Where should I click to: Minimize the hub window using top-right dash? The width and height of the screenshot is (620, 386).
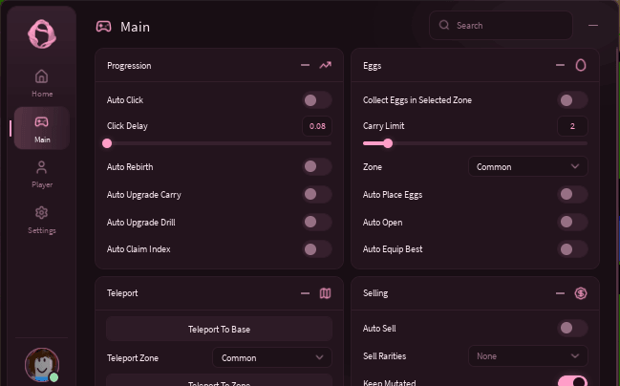pos(592,25)
